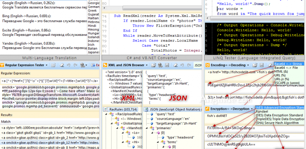Select the style="left:-1000em" match result row
Viewport: 306px width, 149px height.
[x=50, y=128]
